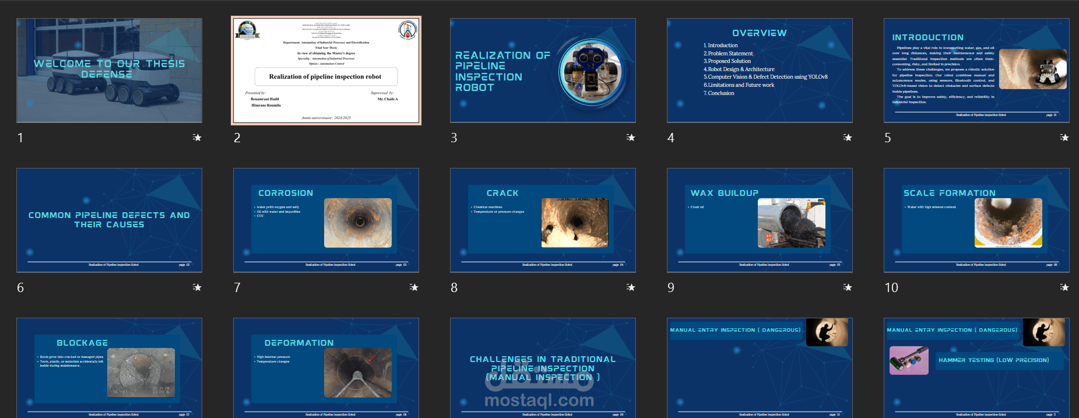1079x418 pixels.
Task: Click the transition star icon under slide 3
Action: [631, 138]
